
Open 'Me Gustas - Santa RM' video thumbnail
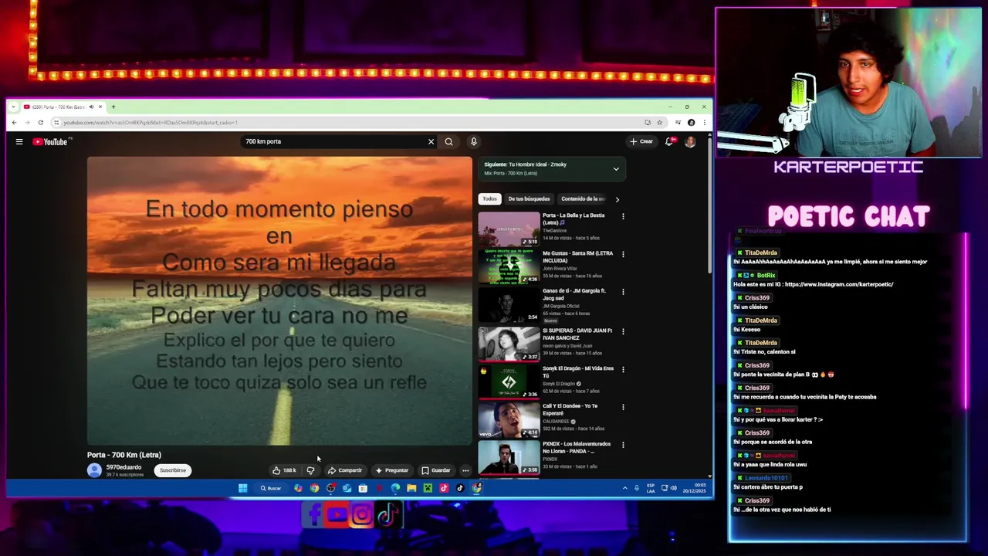pos(509,267)
